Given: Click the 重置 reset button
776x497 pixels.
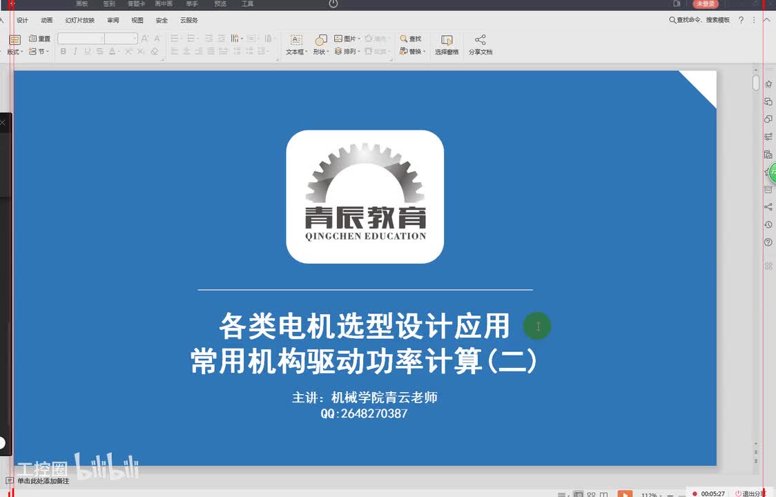Looking at the screenshot, I should (x=39, y=39).
